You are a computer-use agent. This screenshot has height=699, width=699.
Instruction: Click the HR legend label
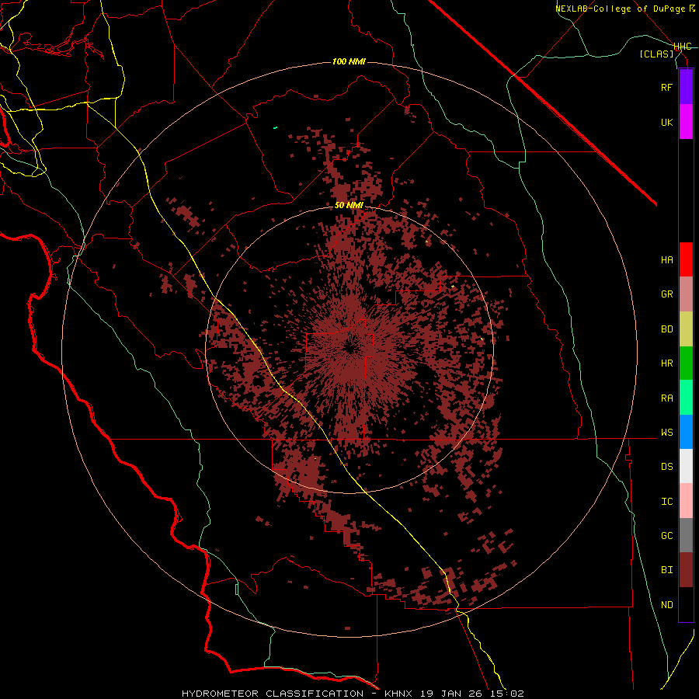[666, 363]
